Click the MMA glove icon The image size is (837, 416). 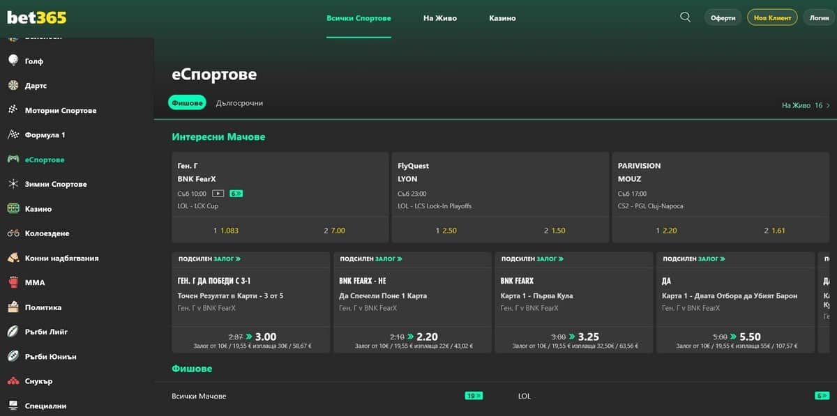[x=13, y=282]
